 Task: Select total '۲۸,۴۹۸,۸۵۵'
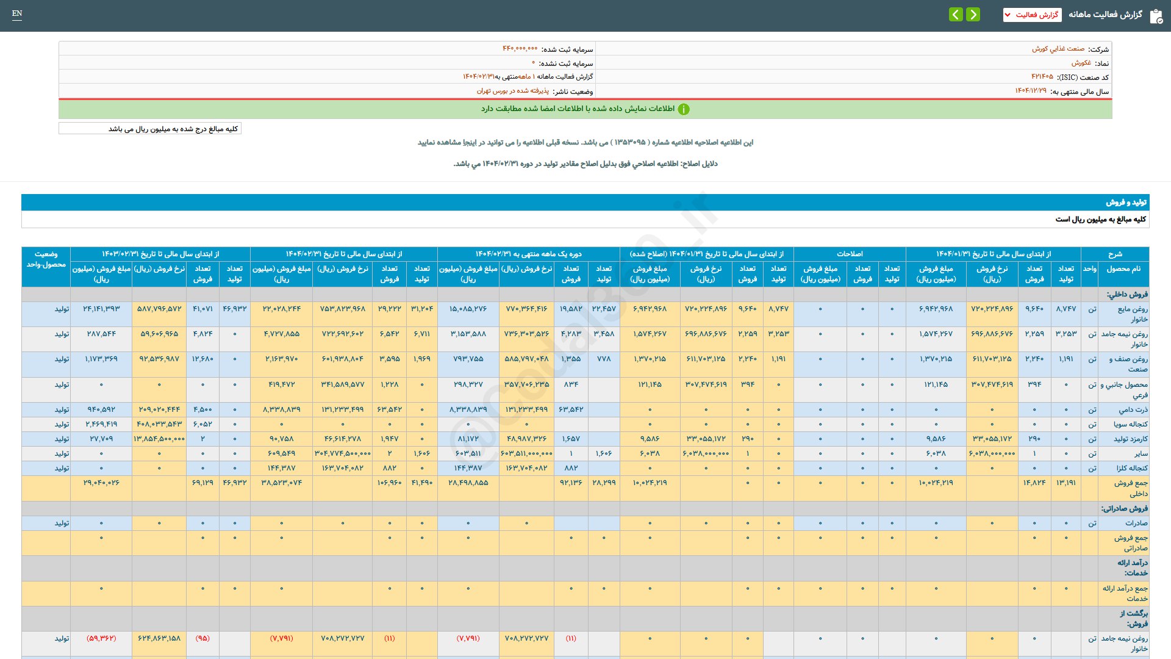click(468, 483)
